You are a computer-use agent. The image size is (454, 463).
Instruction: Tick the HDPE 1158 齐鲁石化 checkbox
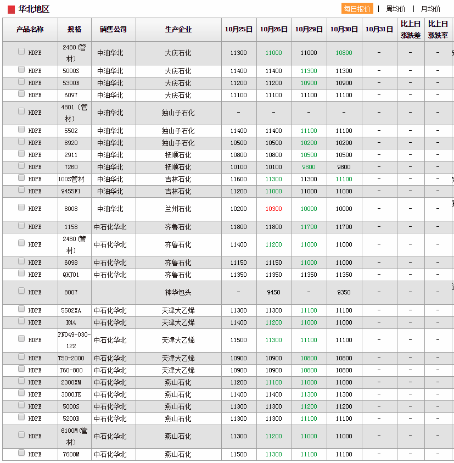pos(21,226)
